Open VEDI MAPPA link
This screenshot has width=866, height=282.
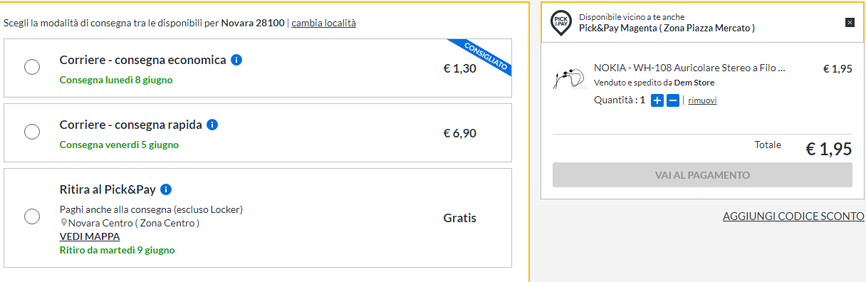90,236
